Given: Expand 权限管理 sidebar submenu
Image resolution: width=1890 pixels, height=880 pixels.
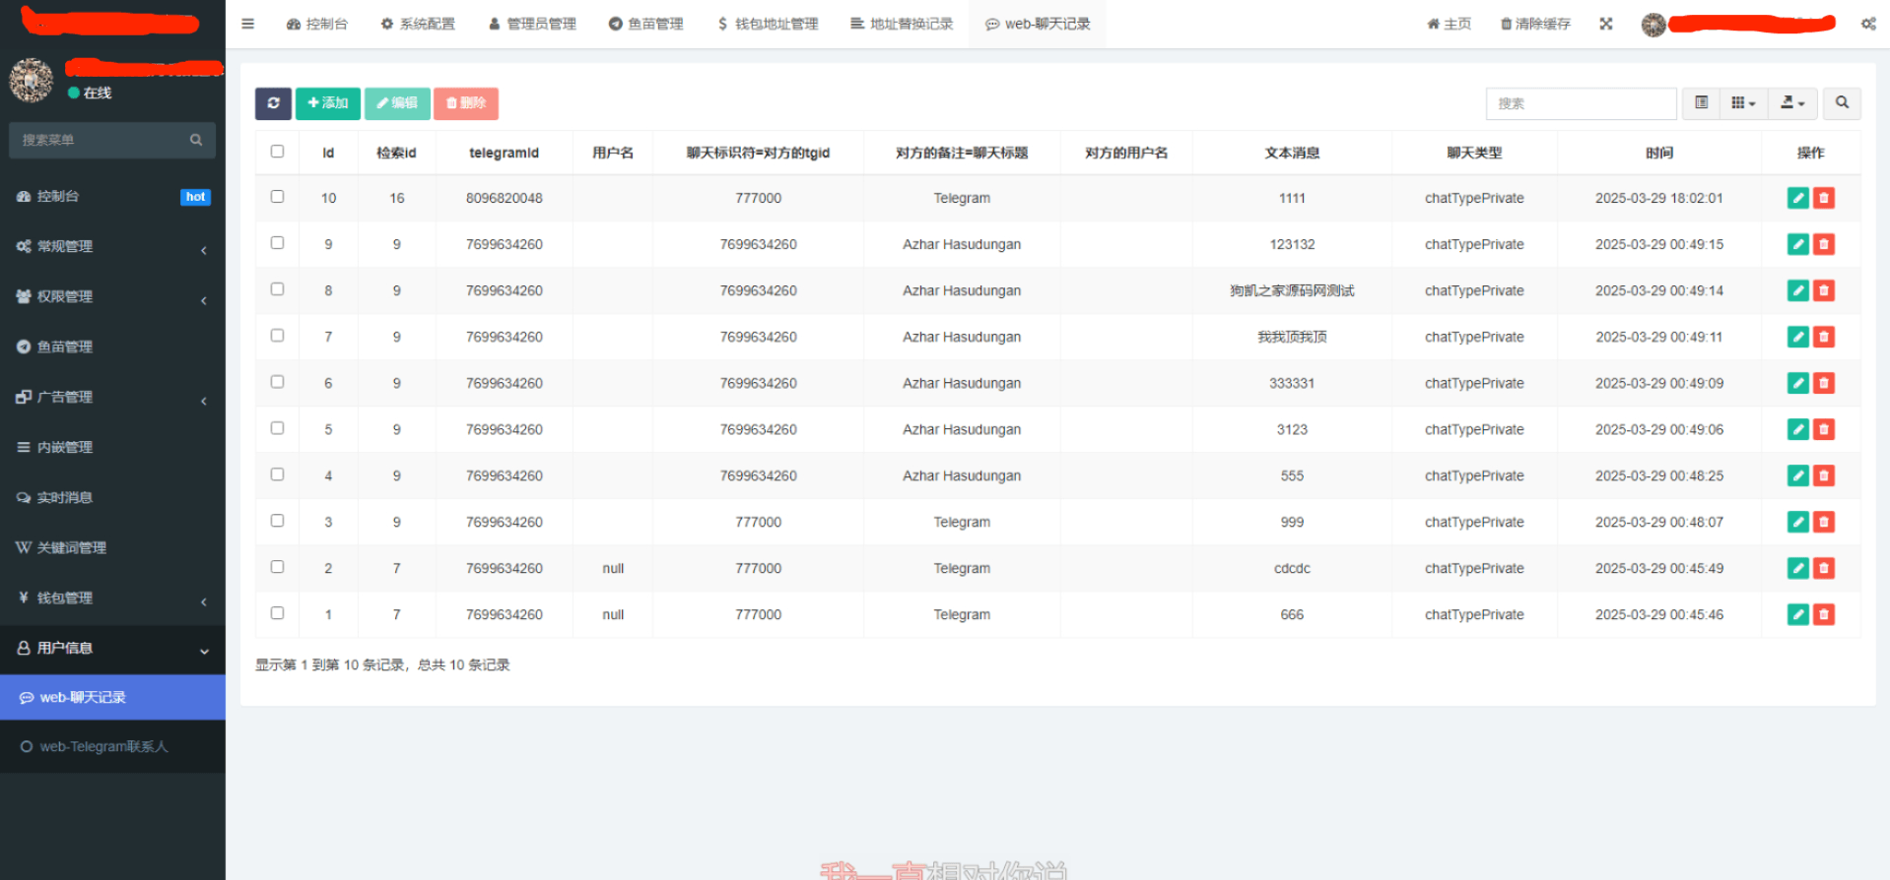Looking at the screenshot, I should point(112,296).
